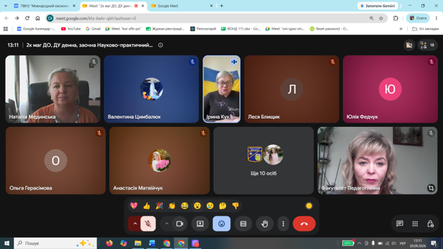Open the Репозитарій bookmark
The height and width of the screenshot is (249, 443).
pos(203,28)
